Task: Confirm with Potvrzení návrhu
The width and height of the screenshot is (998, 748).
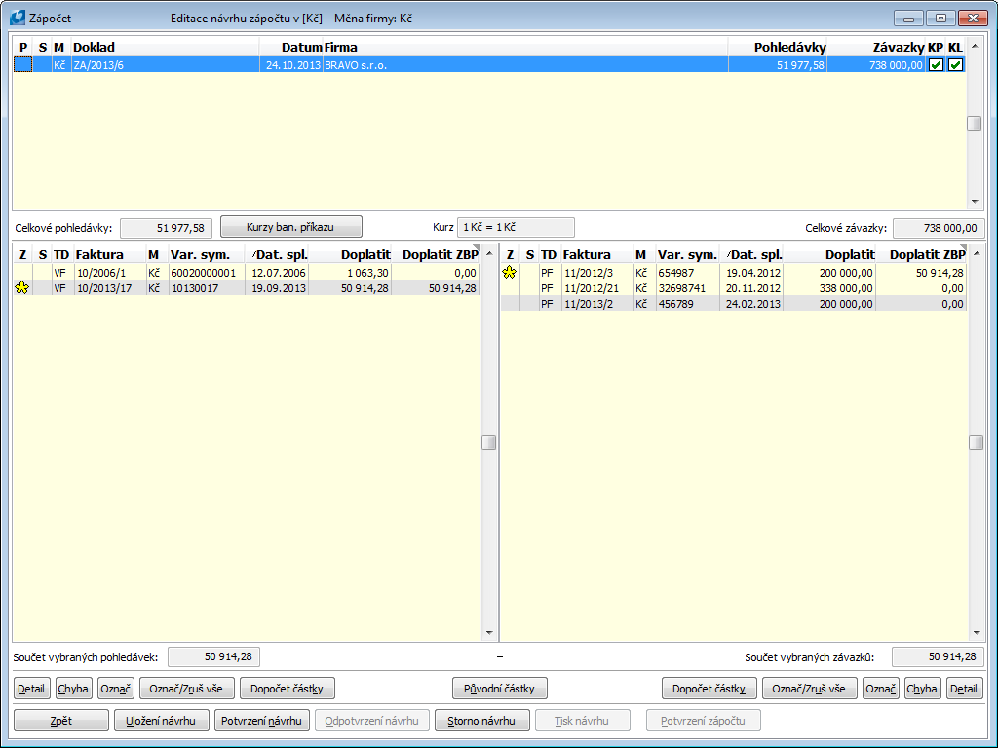Action: [x=261, y=721]
